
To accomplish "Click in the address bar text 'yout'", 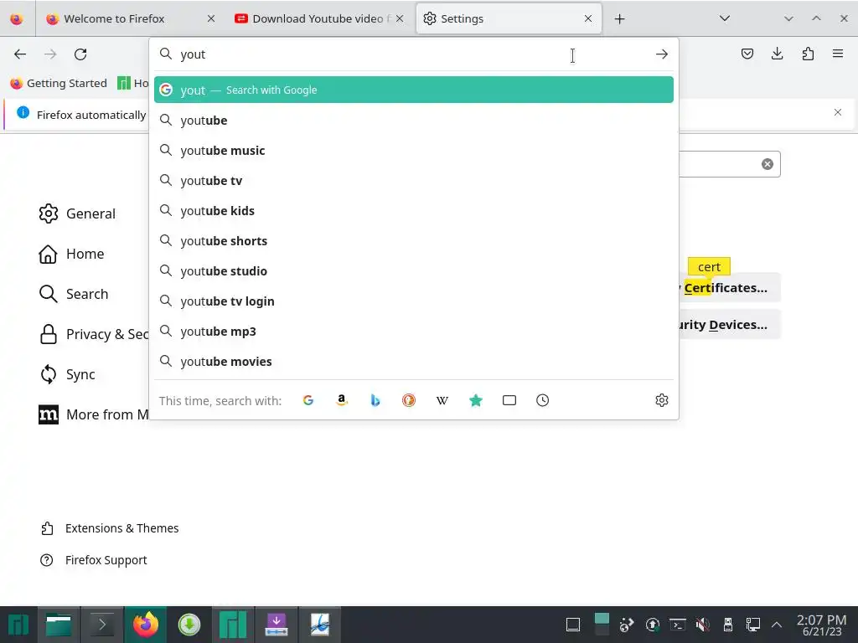I will pos(193,54).
